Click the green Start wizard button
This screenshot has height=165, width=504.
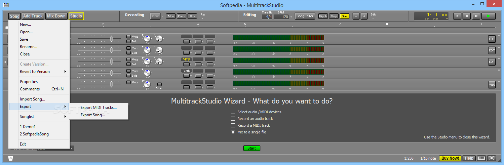click(x=252, y=148)
